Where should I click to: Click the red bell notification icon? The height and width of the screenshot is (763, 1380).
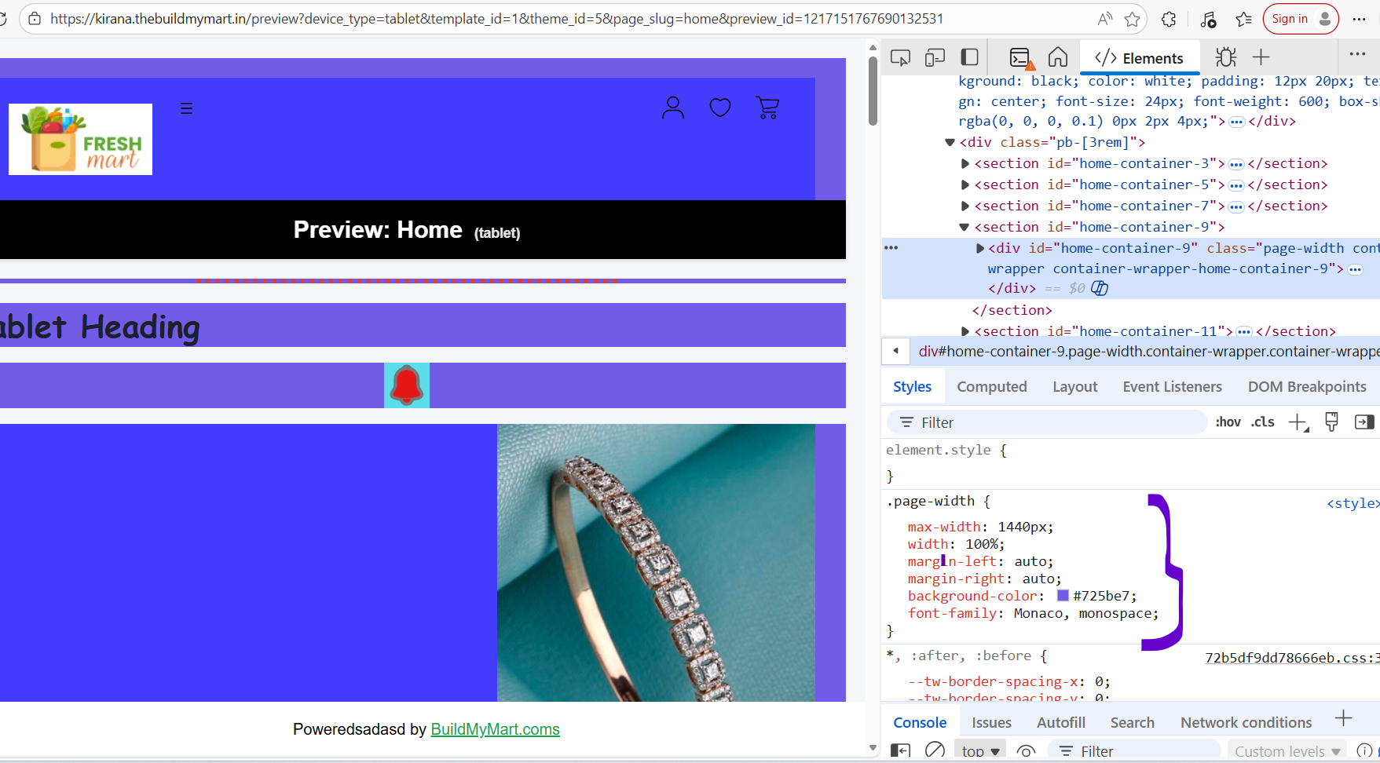(x=407, y=385)
